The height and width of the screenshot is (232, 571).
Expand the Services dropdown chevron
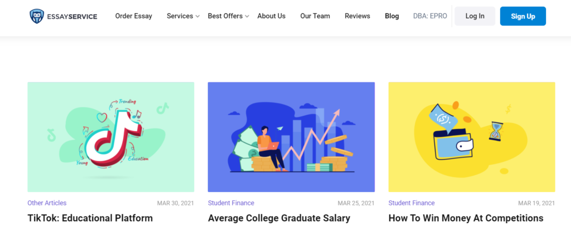pos(197,16)
